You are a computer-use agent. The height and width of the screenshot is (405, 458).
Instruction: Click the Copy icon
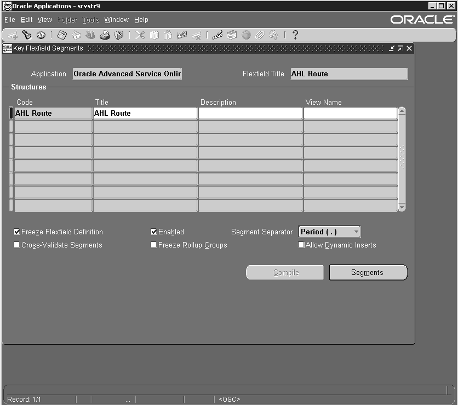tap(154, 35)
